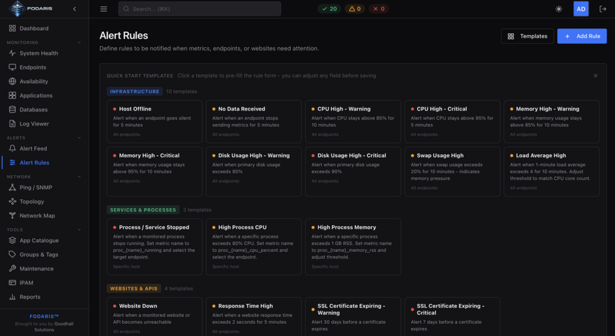Choose the Swap Usage High template
This screenshot has width=615, height=336.
click(452, 171)
